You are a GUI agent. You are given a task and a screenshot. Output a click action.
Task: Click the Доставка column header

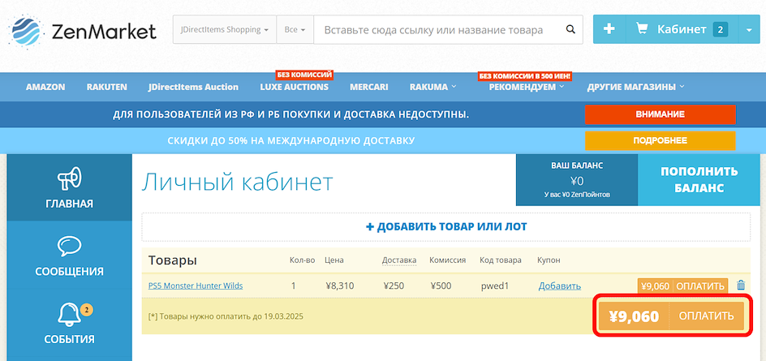(399, 260)
